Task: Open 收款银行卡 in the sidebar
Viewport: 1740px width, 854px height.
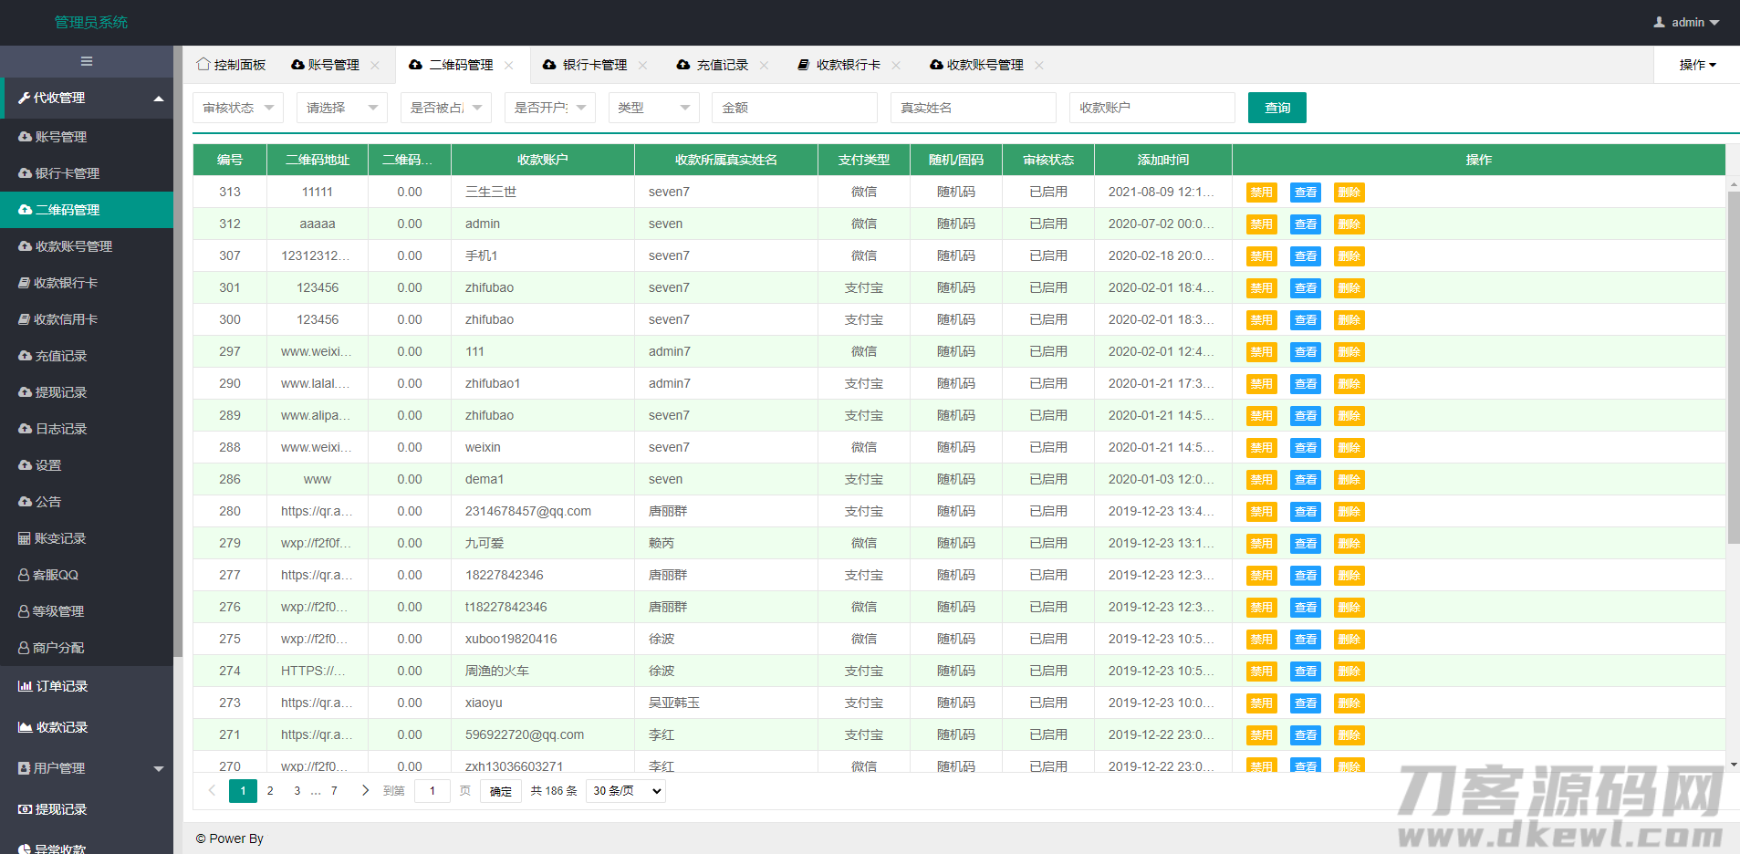Action: [x=66, y=283]
